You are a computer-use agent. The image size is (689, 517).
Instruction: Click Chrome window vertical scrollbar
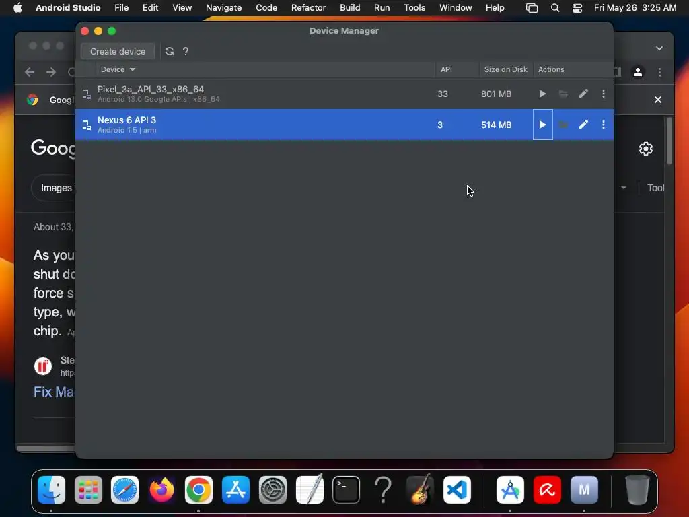[x=669, y=141]
